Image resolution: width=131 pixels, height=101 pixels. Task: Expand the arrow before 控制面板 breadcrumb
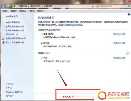17,6
